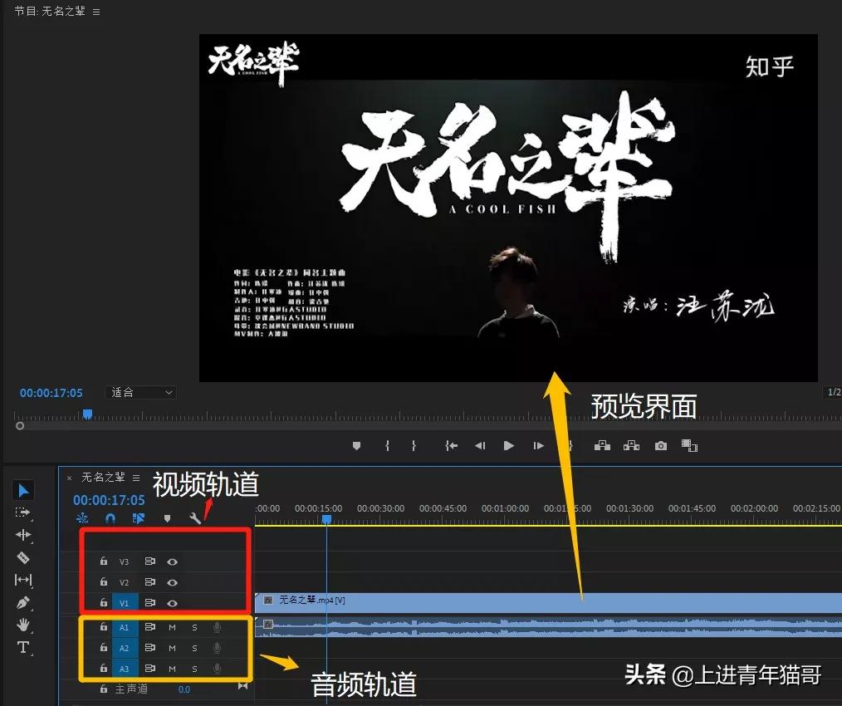Select the Pen tool from the toolbar

point(22,602)
